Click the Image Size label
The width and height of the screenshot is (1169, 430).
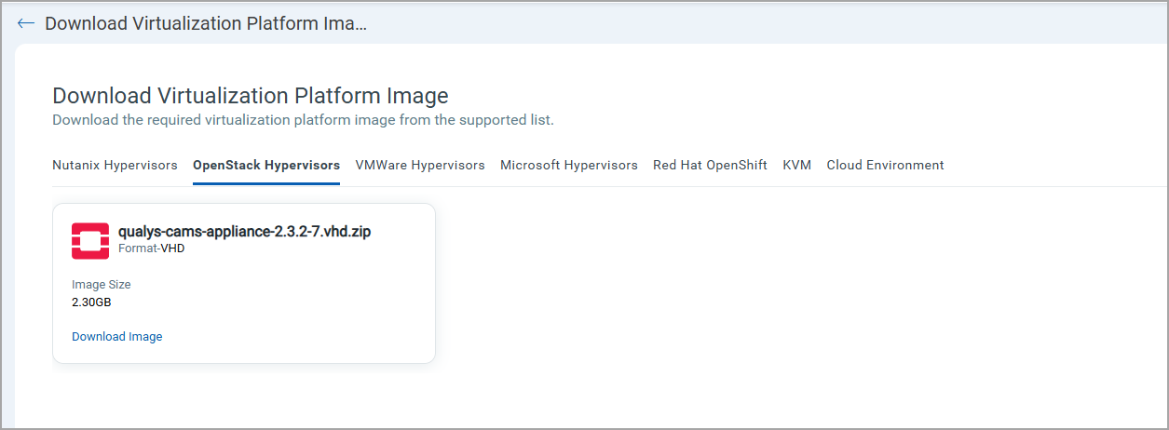pyautogui.click(x=102, y=285)
